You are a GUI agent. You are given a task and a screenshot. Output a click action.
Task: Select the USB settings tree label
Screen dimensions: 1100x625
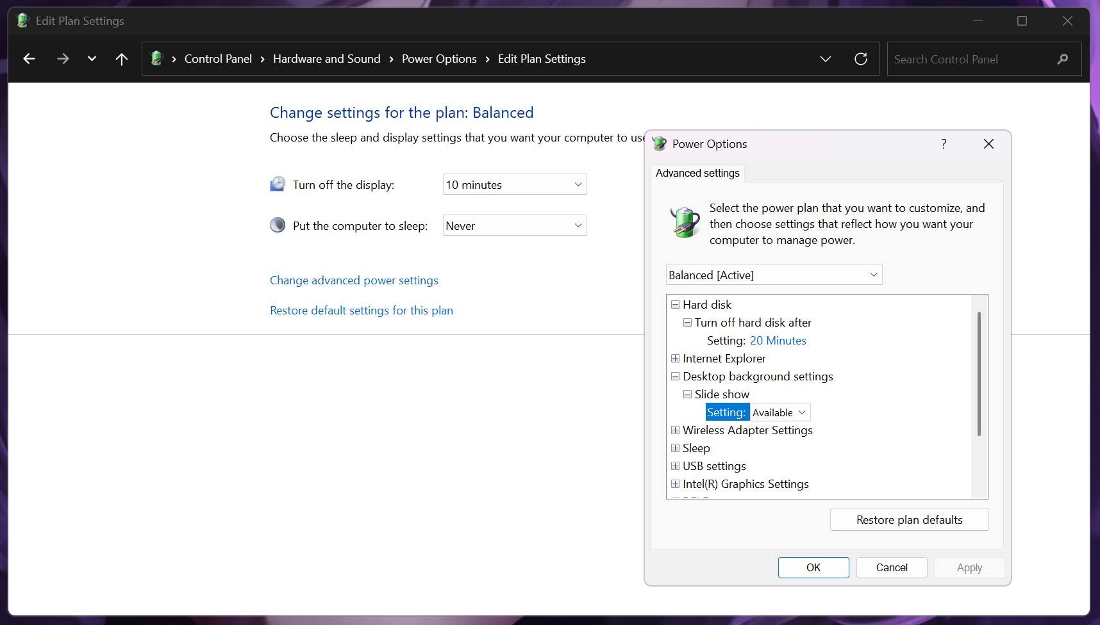(714, 466)
